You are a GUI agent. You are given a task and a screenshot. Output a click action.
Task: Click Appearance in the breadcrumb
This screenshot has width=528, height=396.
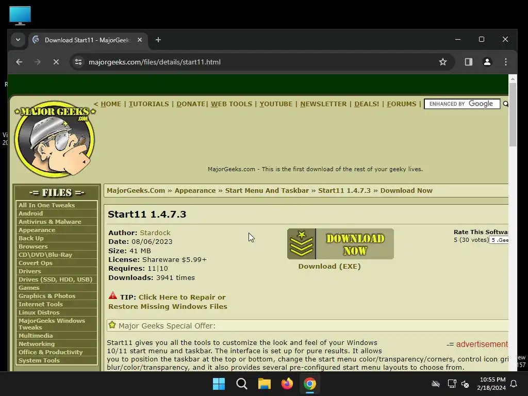195,191
